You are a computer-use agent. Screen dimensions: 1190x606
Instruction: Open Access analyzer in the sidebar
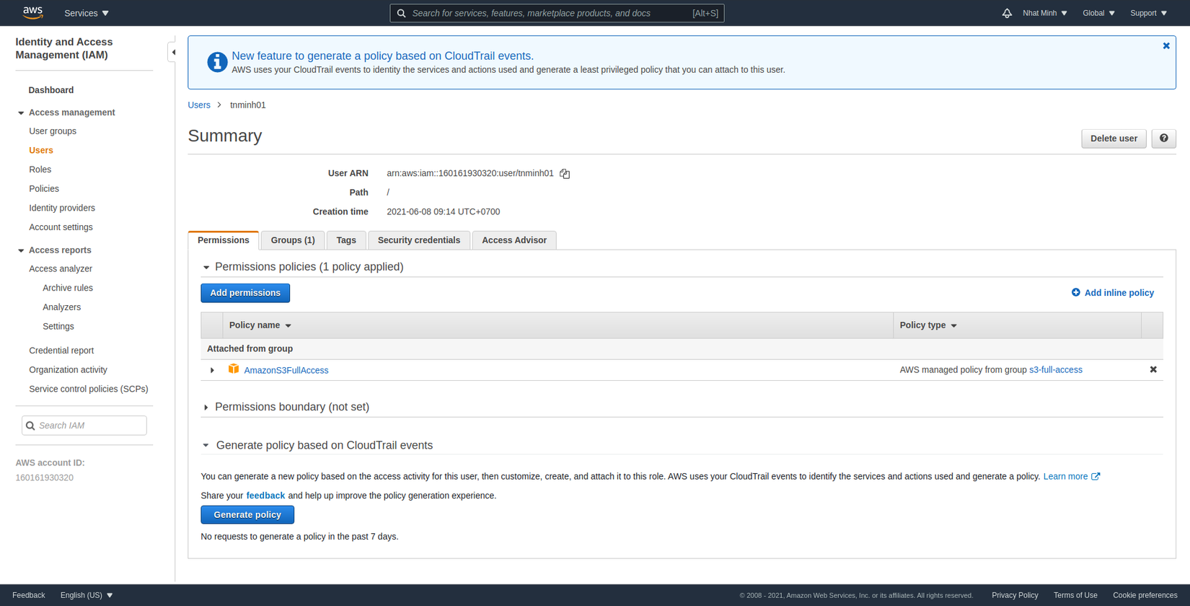coord(61,268)
